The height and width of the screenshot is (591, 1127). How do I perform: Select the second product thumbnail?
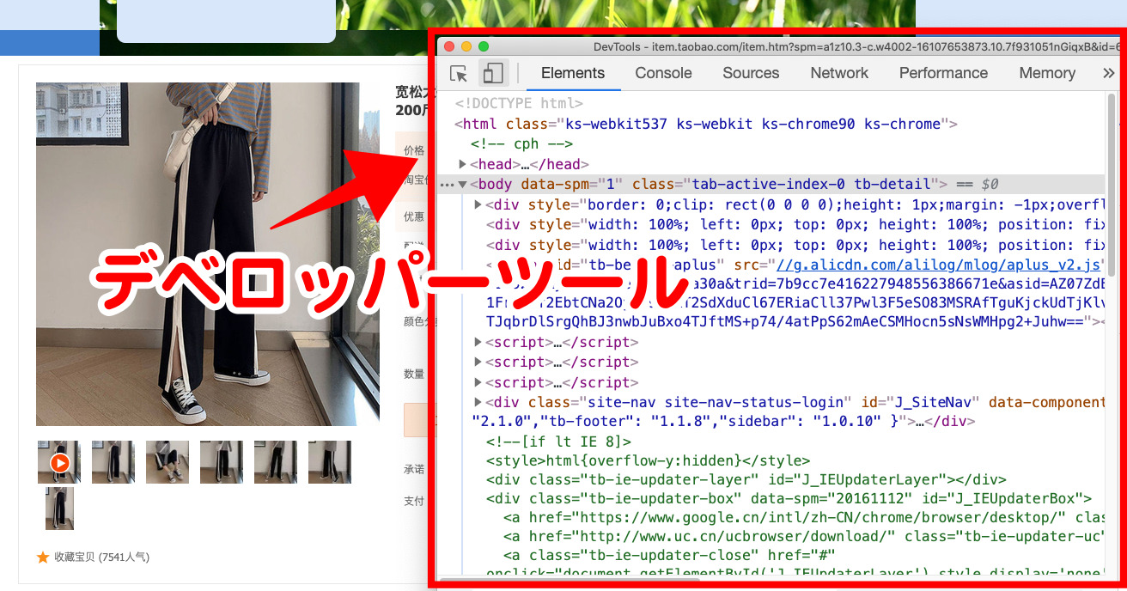tap(113, 462)
